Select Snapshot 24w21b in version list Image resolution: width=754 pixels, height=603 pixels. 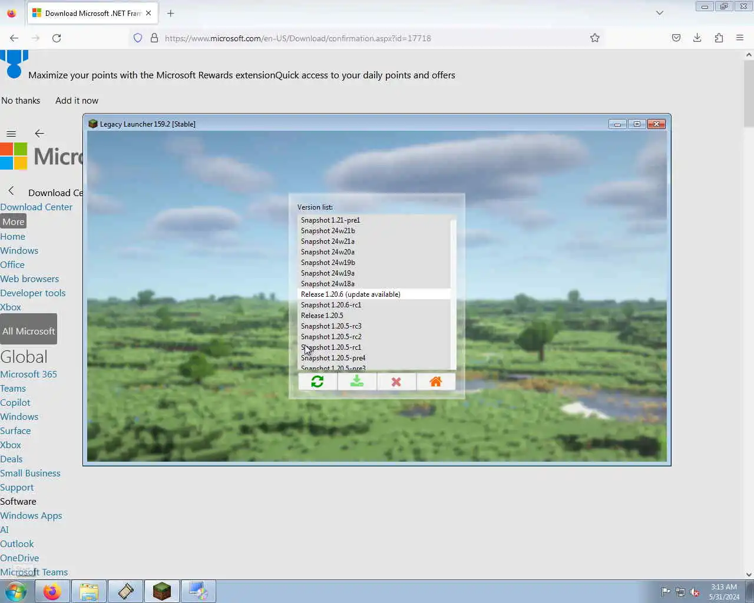click(374, 231)
